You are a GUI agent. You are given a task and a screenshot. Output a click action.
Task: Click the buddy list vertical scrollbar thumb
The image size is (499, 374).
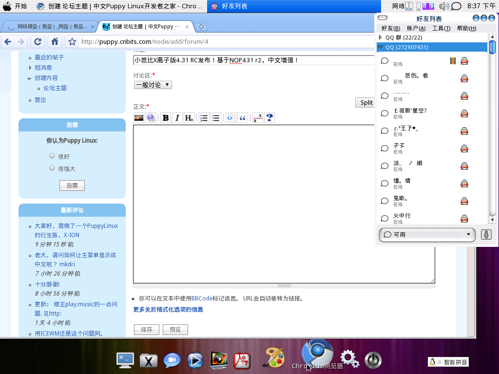point(492,47)
